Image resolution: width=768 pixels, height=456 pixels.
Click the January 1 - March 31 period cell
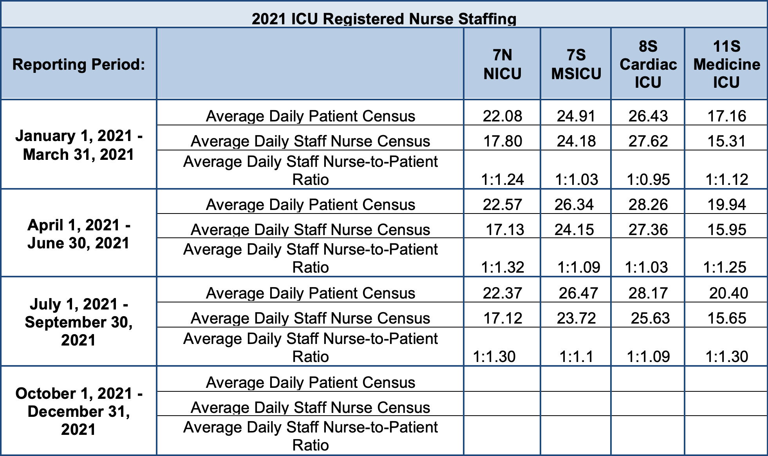pos(79,145)
